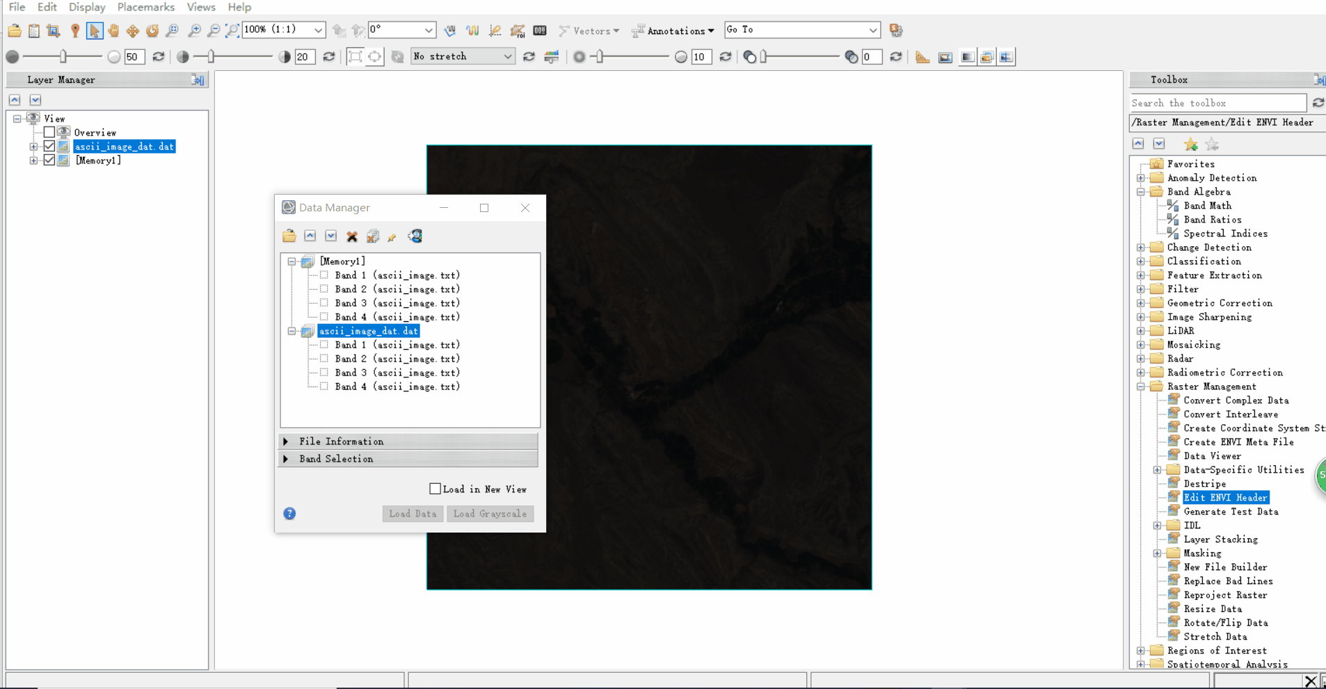The width and height of the screenshot is (1326, 689).
Task: Open the Cursor Value tool icon
Action: (540, 31)
